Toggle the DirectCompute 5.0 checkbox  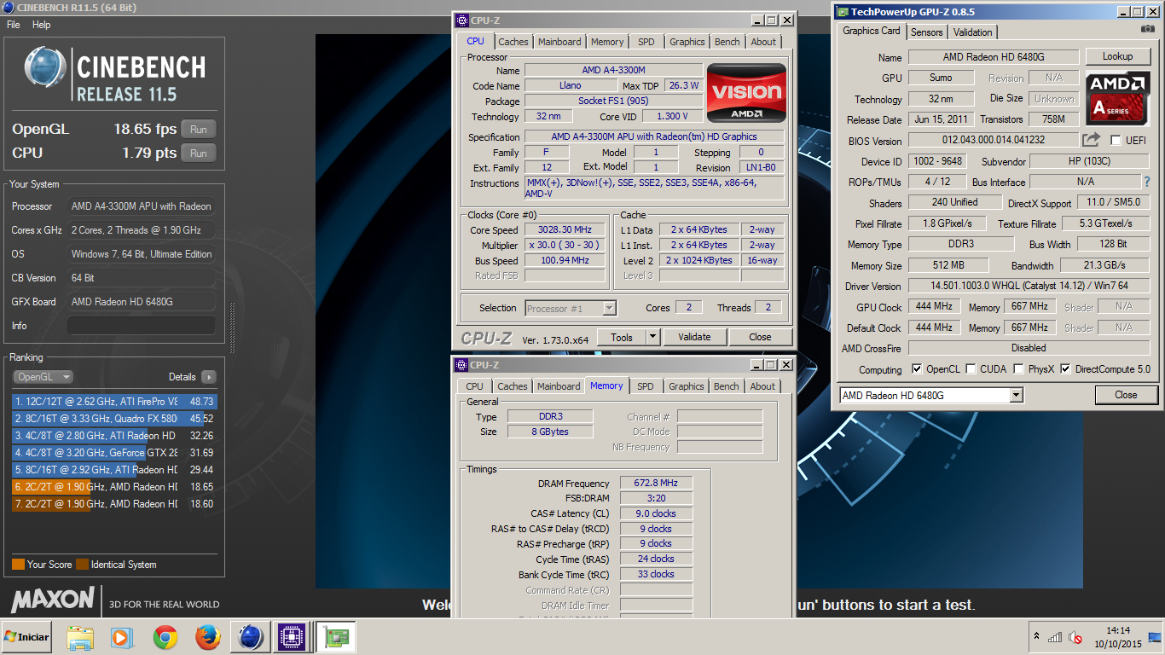1065,369
